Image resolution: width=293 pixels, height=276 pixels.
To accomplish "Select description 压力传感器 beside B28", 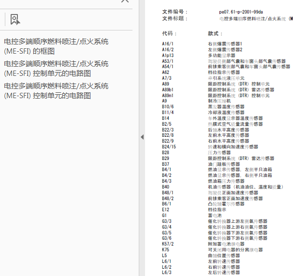I will pyautogui.click(x=220, y=152).
